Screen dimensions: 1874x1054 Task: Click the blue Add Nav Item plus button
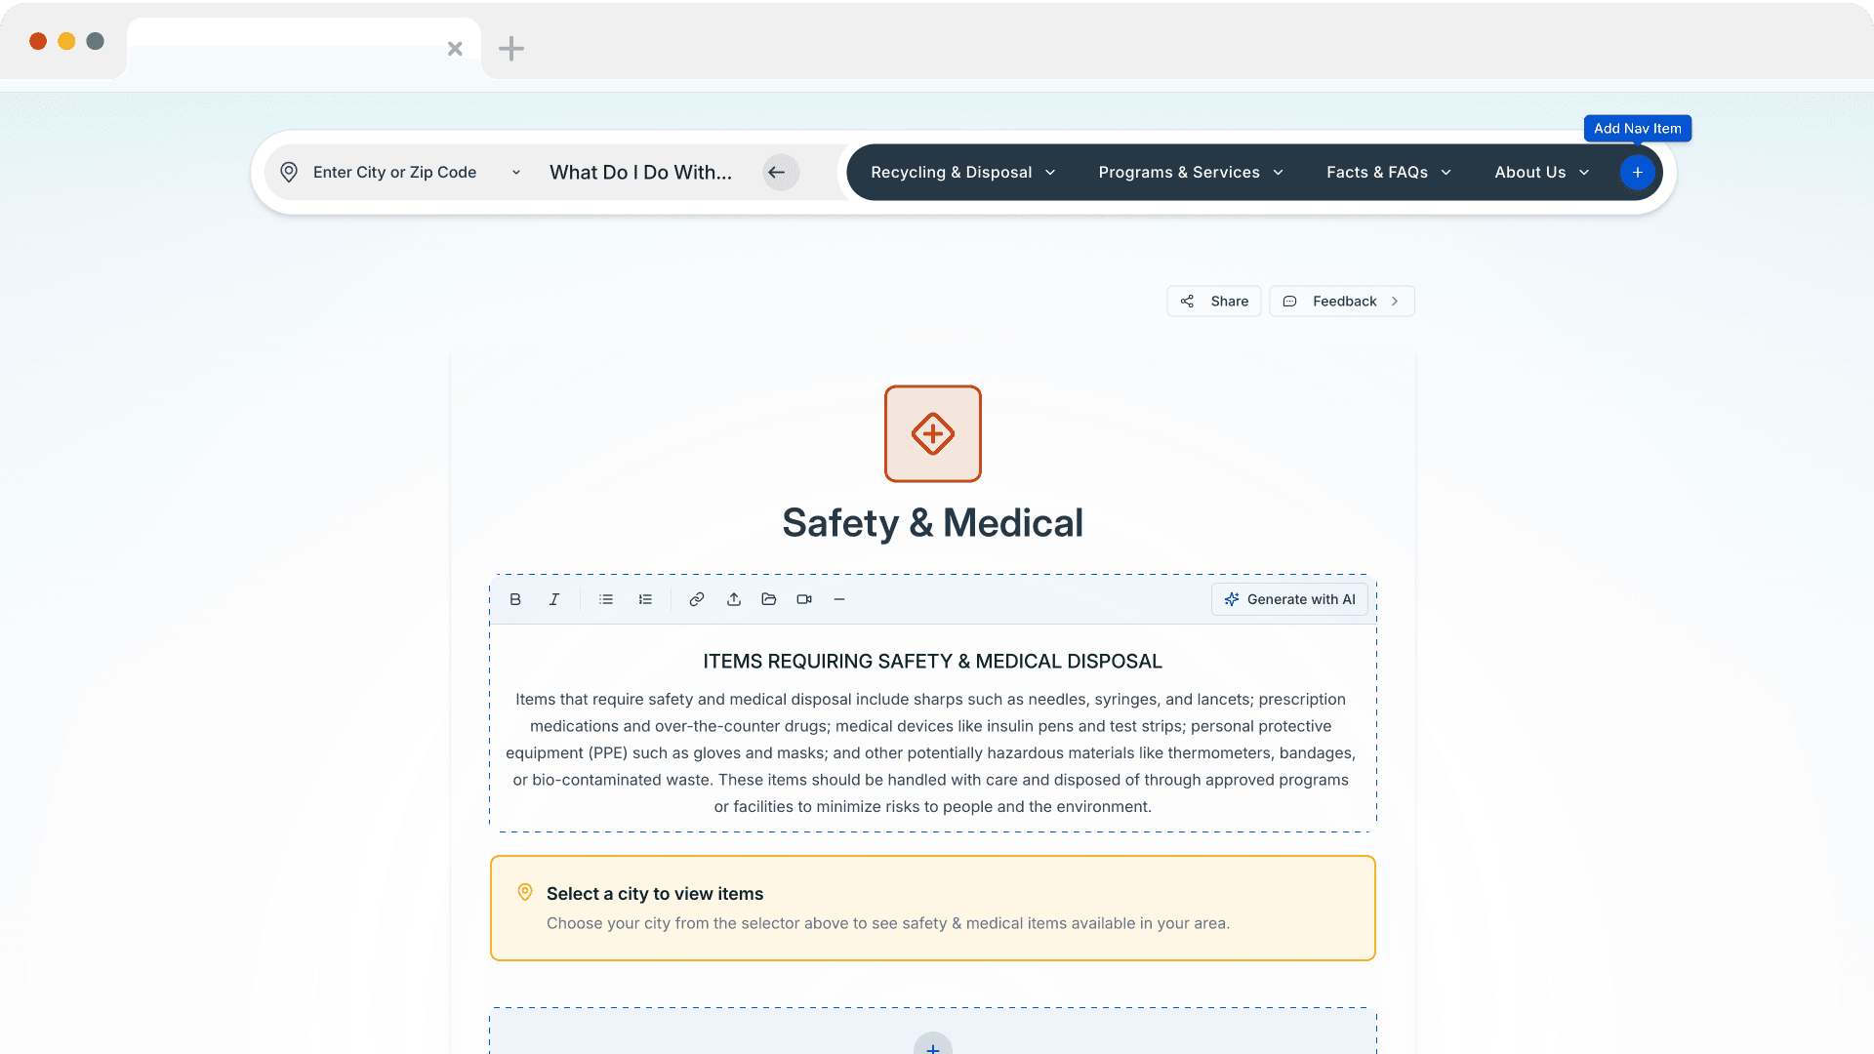click(x=1638, y=173)
